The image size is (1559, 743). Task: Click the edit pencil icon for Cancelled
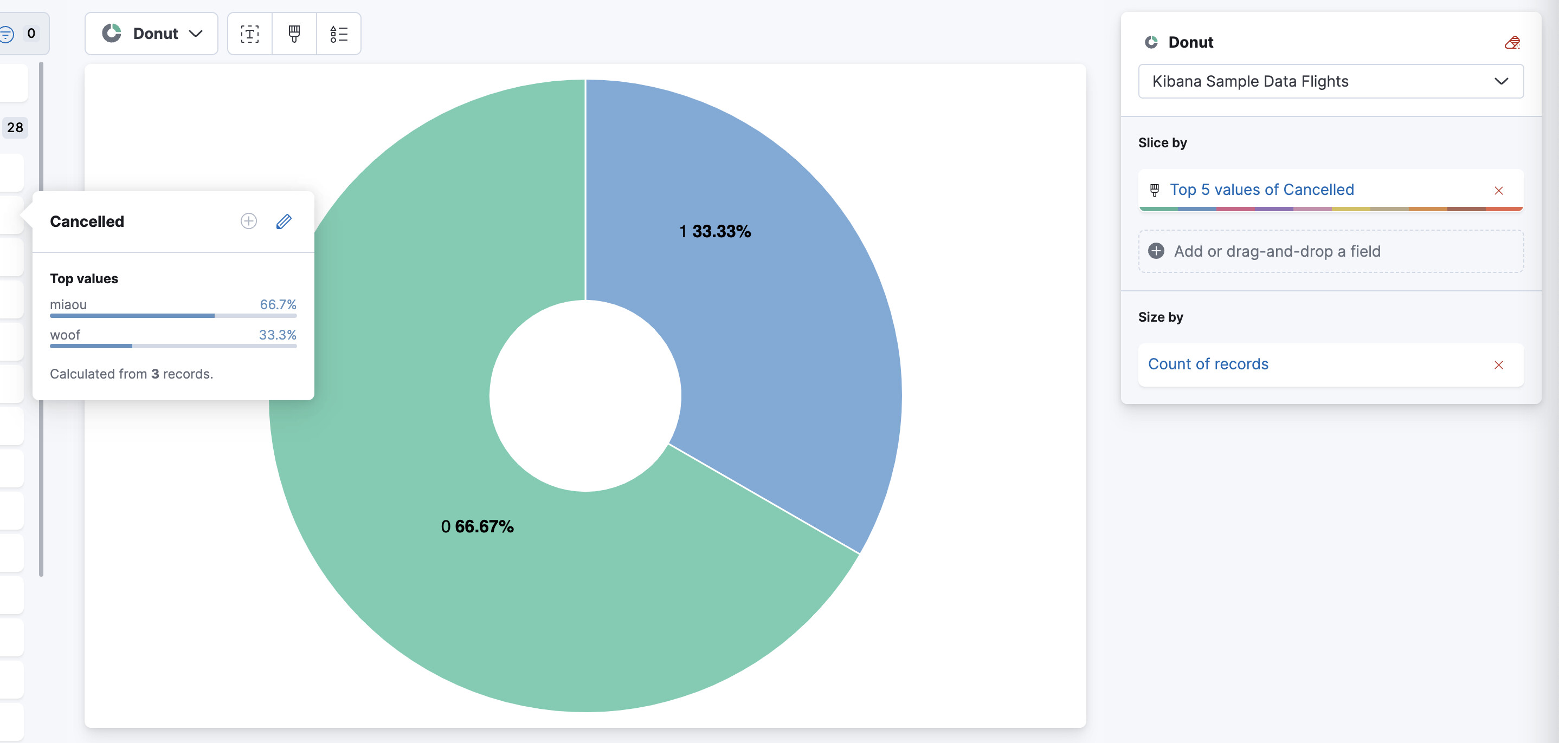[x=284, y=221]
